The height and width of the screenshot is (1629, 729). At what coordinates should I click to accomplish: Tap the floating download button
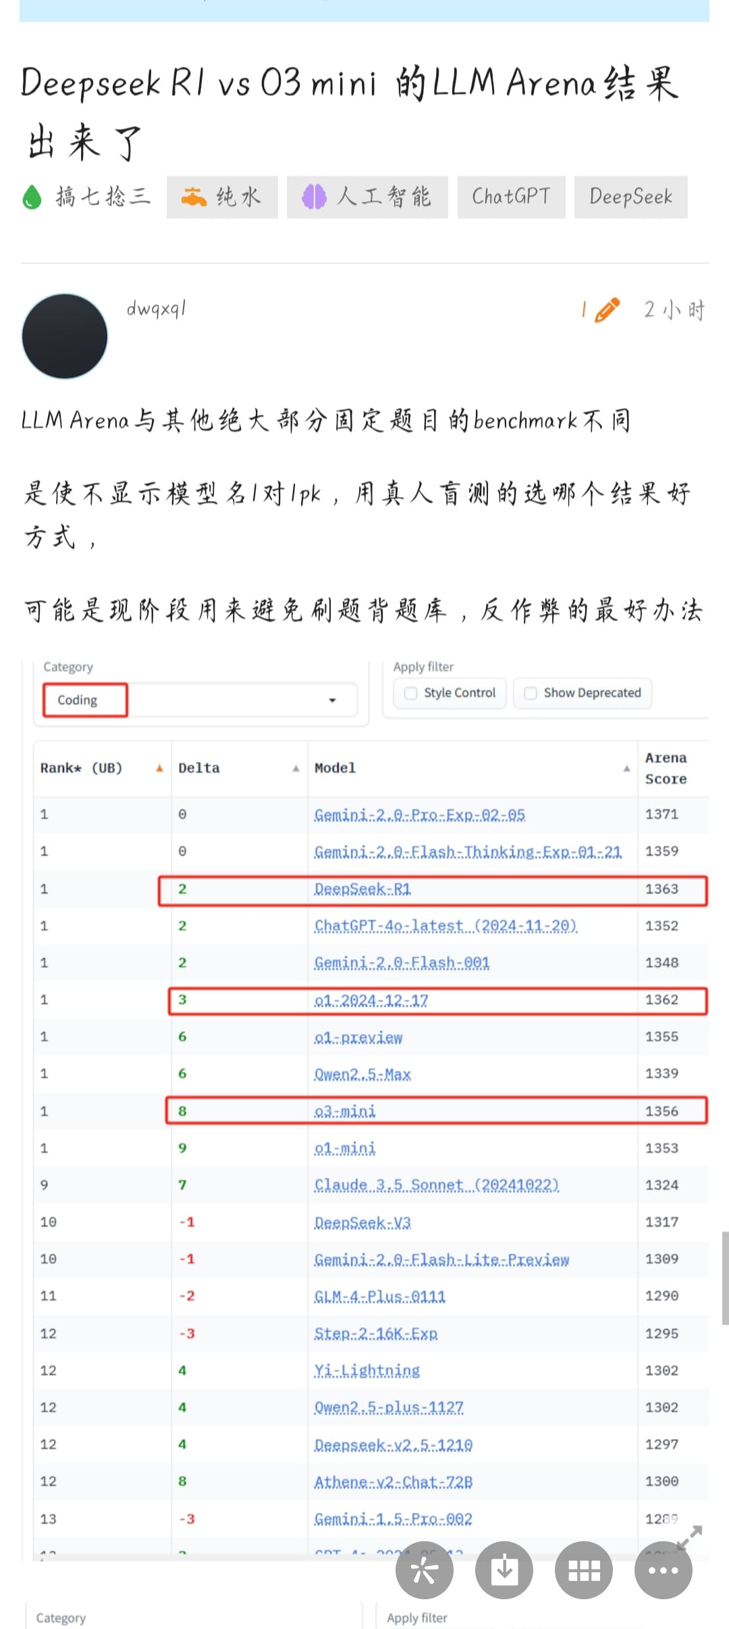pyautogui.click(x=504, y=1570)
